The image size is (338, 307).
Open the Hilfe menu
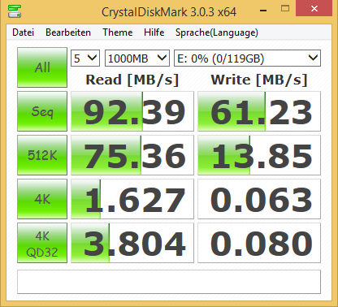pos(154,32)
